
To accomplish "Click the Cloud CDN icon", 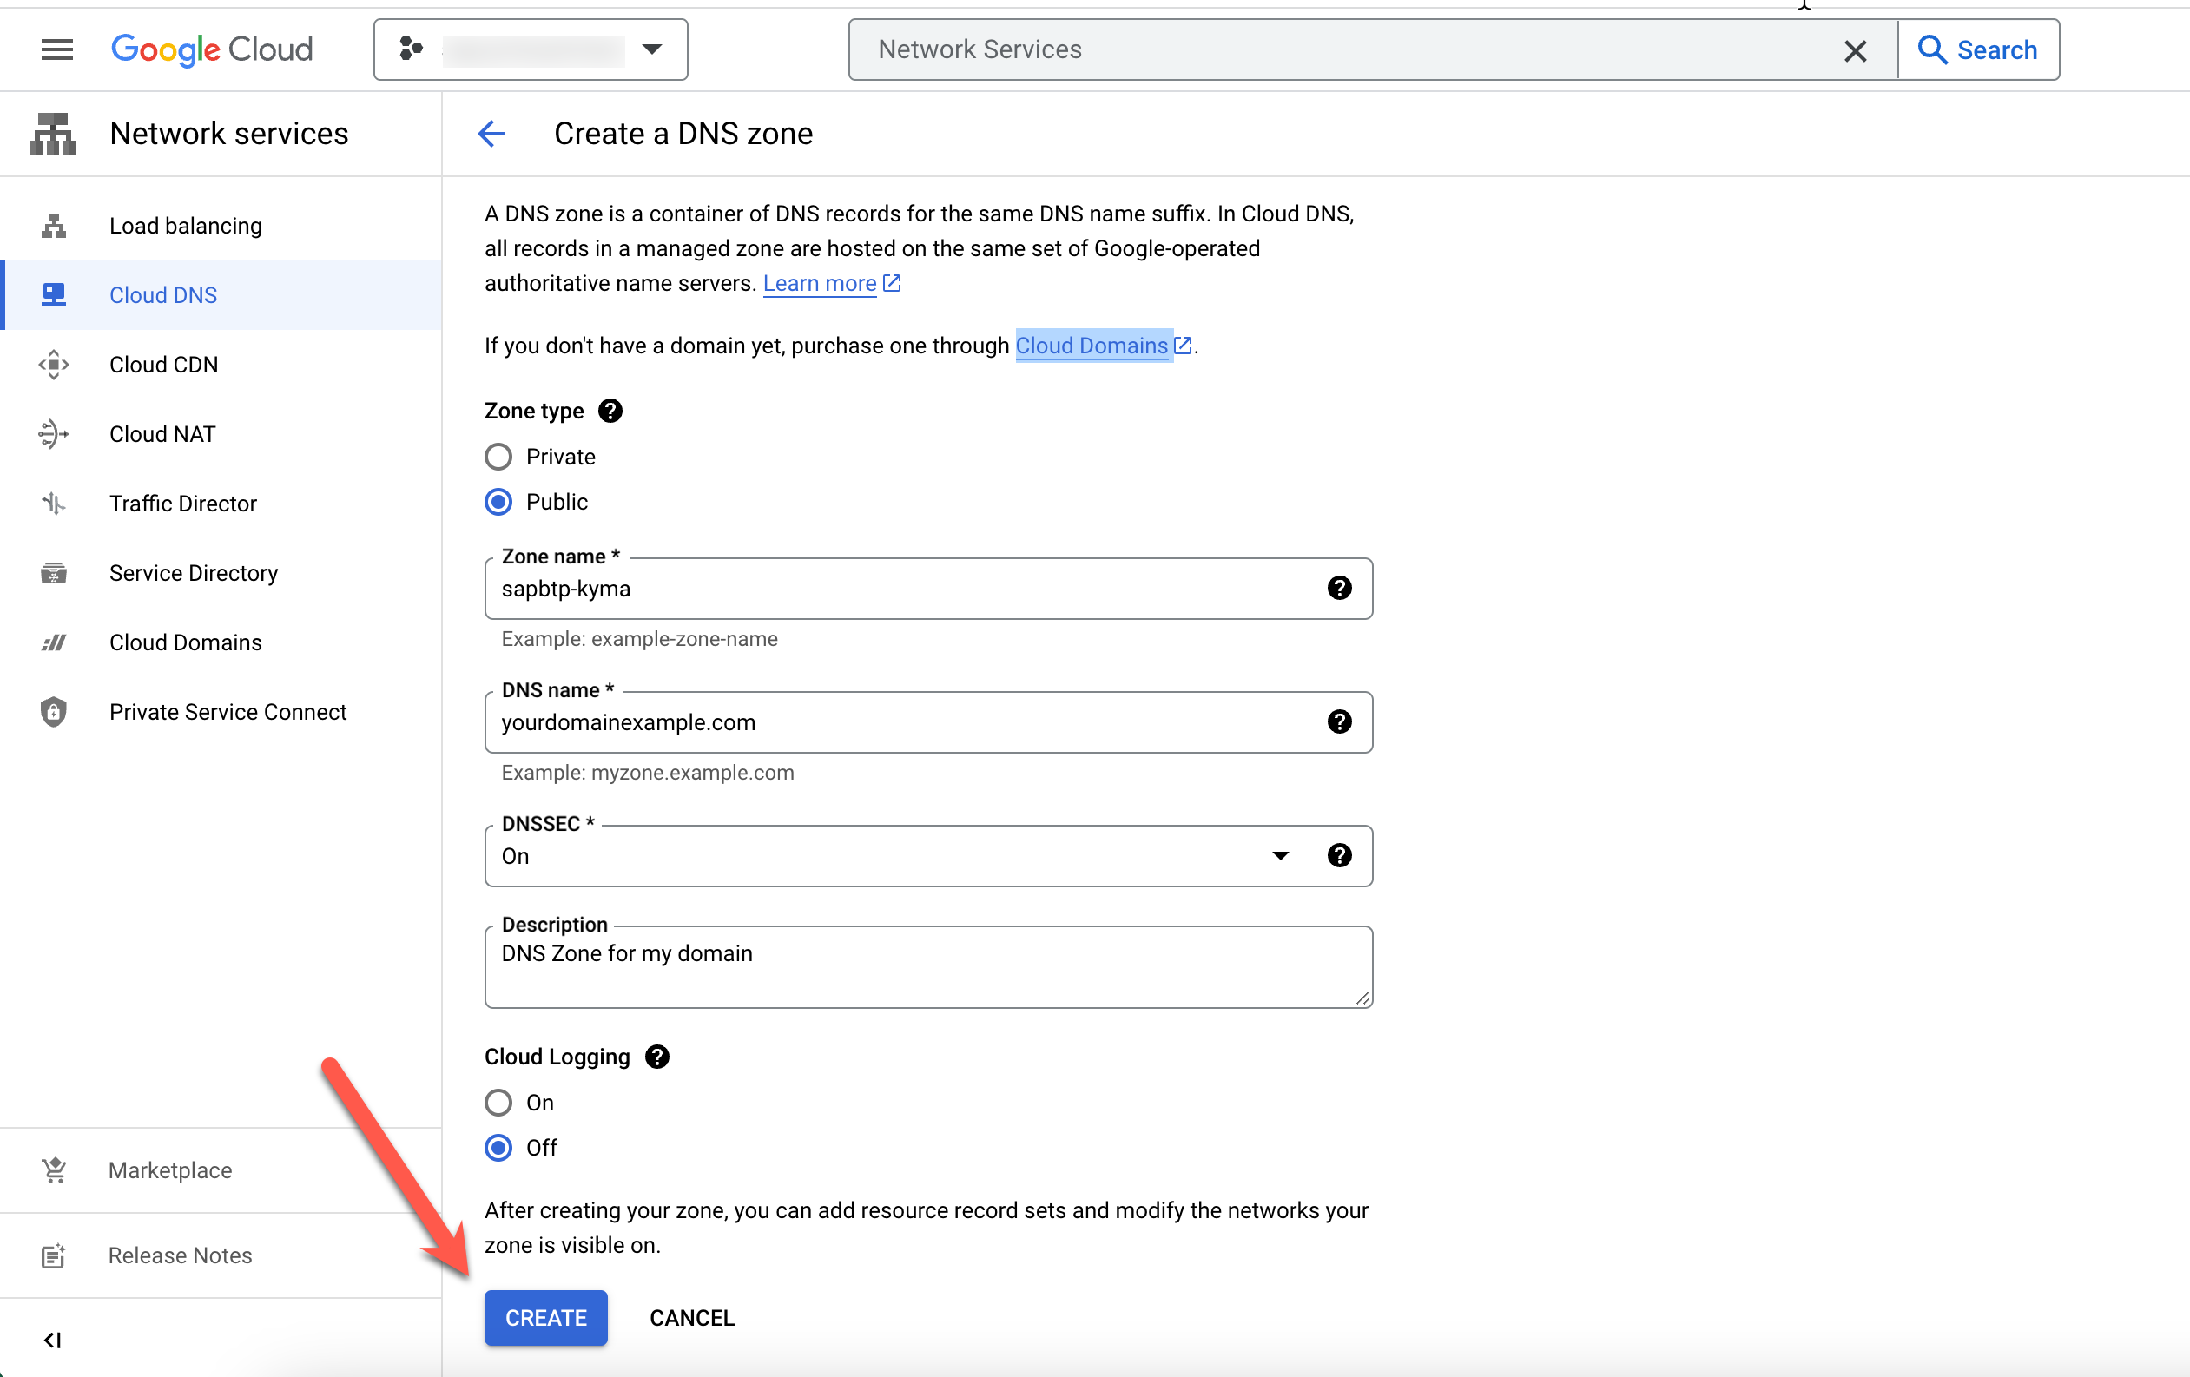I will pyautogui.click(x=54, y=365).
